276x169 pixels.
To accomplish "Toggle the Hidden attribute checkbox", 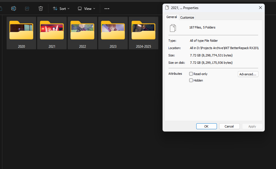I will coord(191,80).
